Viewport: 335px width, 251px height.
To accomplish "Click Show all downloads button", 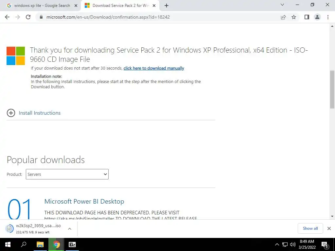I will click(310, 228).
